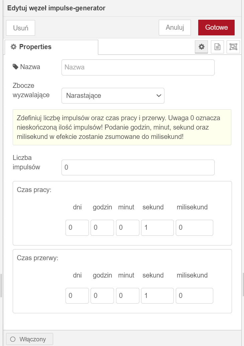Viewport: 244px width, 346px height.
Task: Click the tag icon beside Nazwa
Action: [15, 67]
